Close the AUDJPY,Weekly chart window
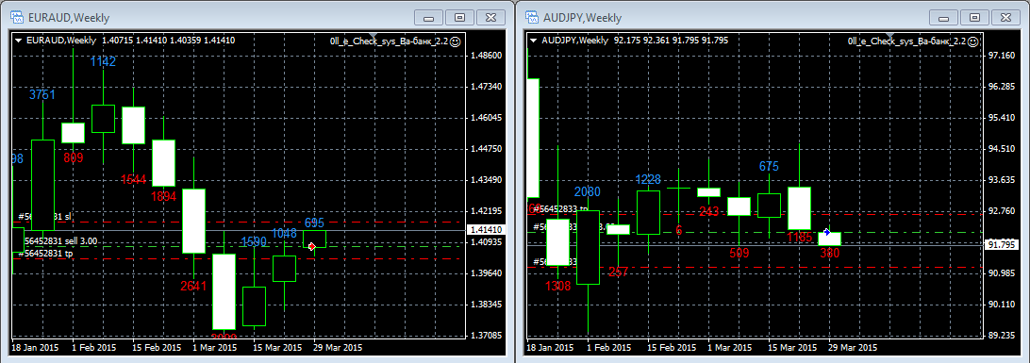The height and width of the screenshot is (363, 1030). tap(1005, 18)
